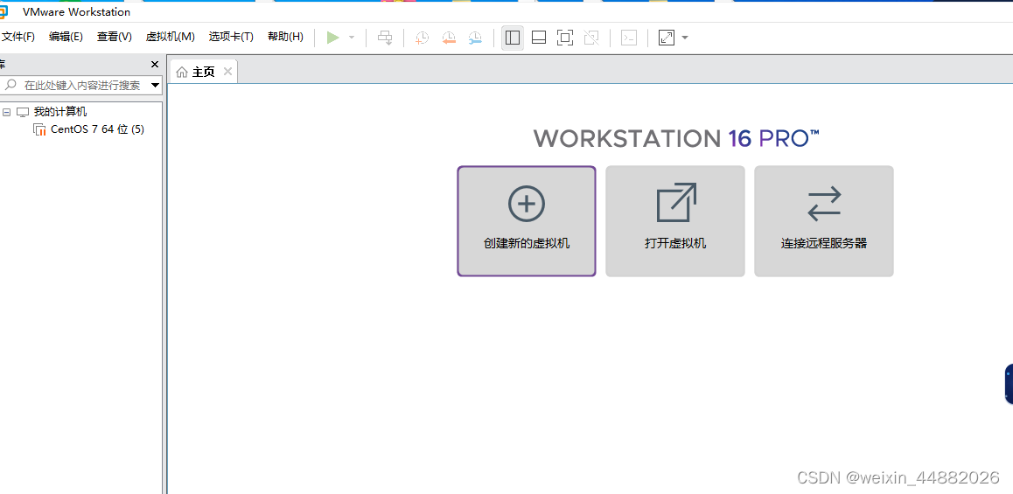Screen dimensions: 1013x494
Task: Switch to the 主页 tab
Action: [x=204, y=72]
